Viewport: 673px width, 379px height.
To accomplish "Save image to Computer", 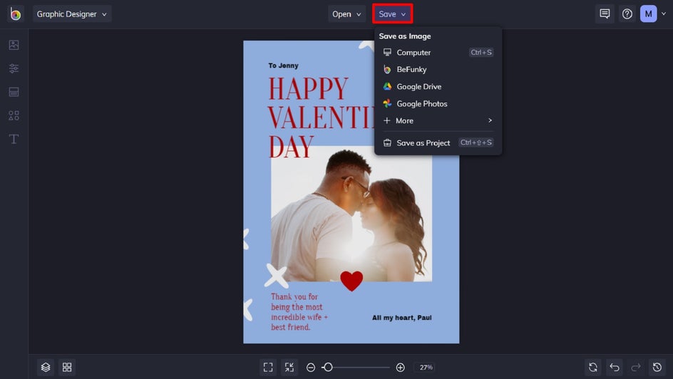I will pos(438,52).
